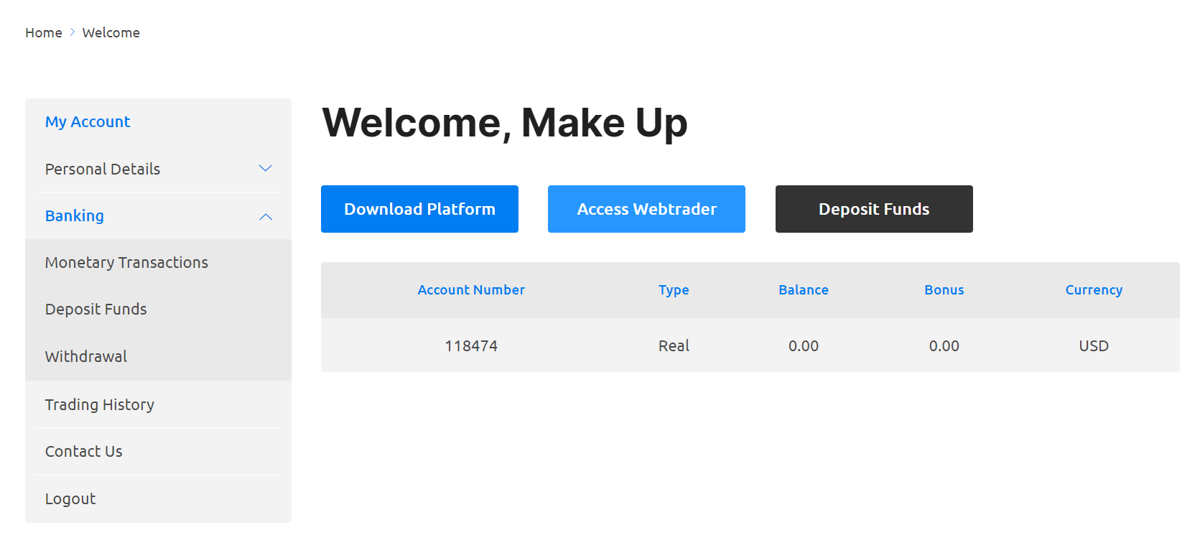Click the Welcome breadcrumb item

[x=111, y=33]
